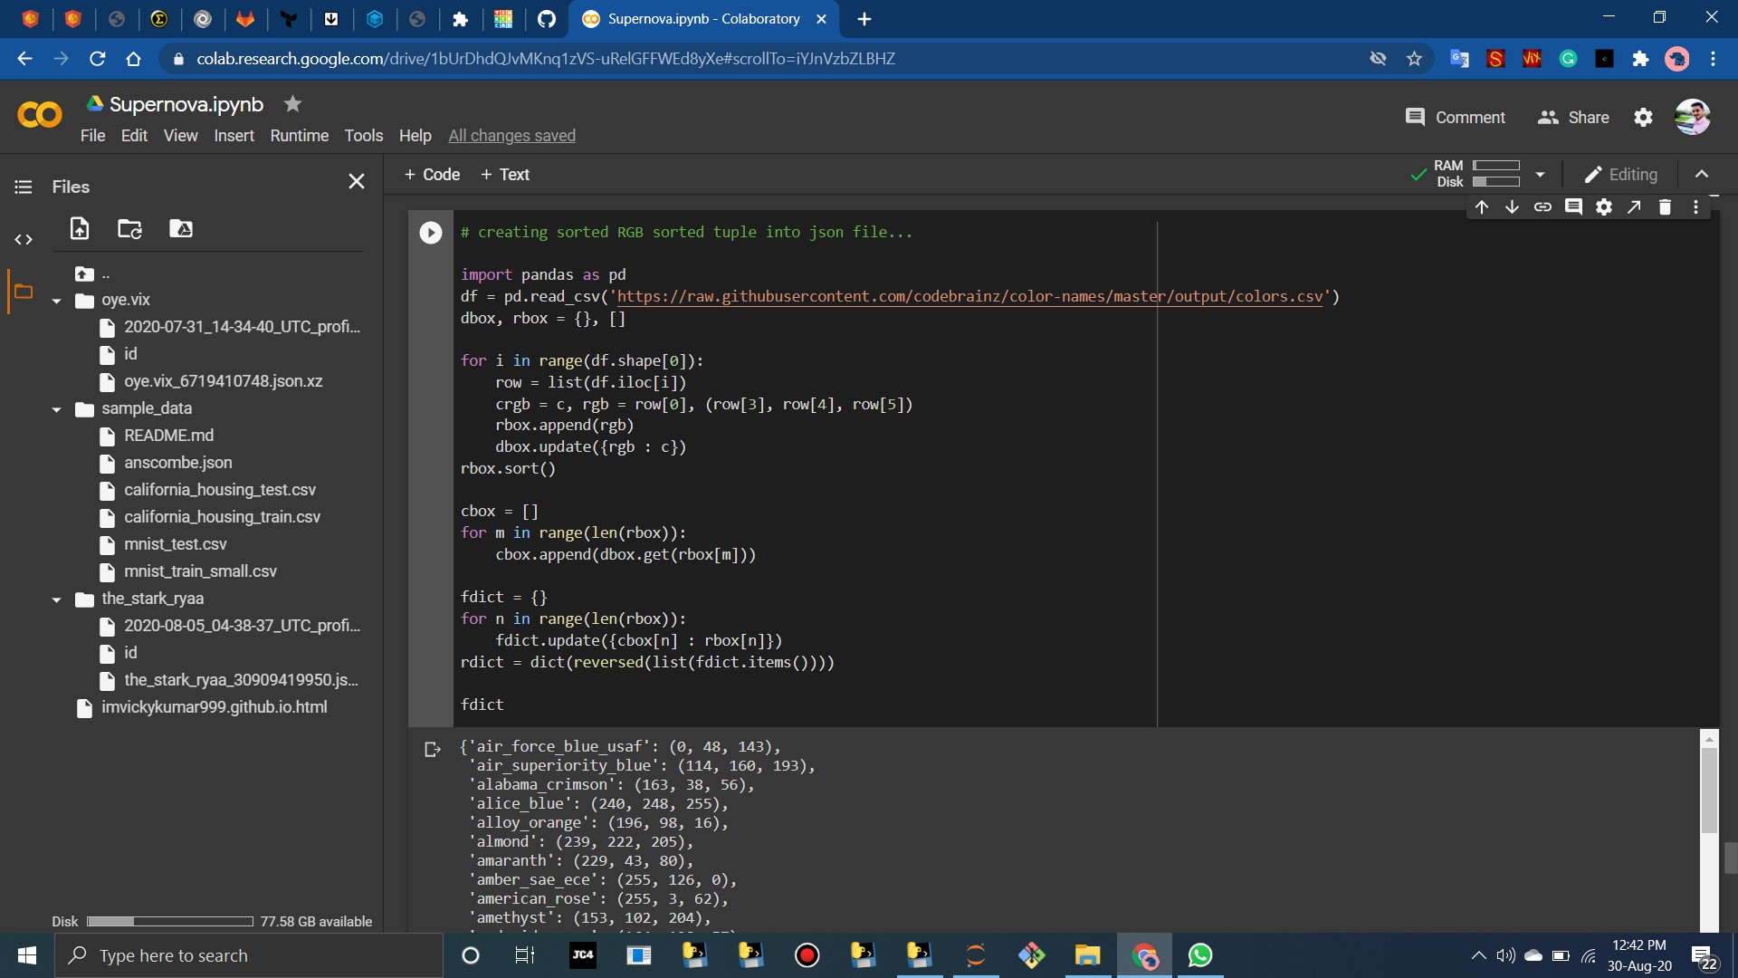Viewport: 1738px width, 978px height.
Task: Open the RAM and Disk connection dropdown
Action: 1540,174
